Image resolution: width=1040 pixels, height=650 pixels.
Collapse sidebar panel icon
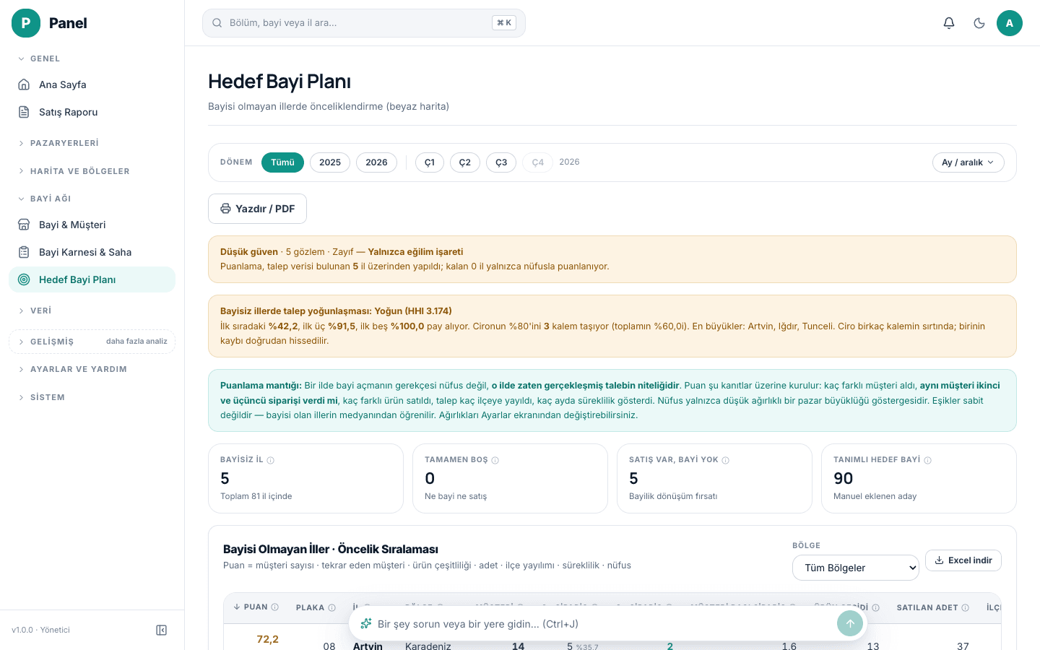coord(162,630)
